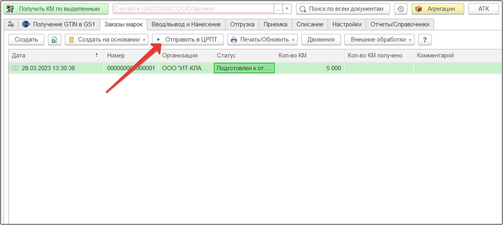Open the history clock icon button
This screenshot has width=503, height=225.
tap(400, 9)
